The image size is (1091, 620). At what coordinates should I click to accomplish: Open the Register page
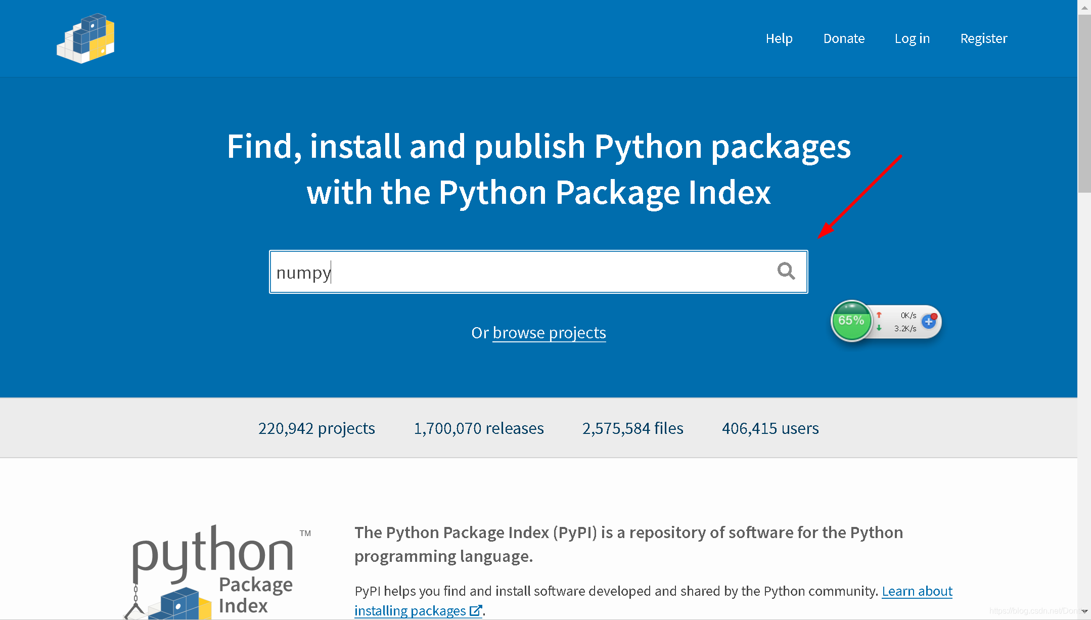[x=983, y=38]
